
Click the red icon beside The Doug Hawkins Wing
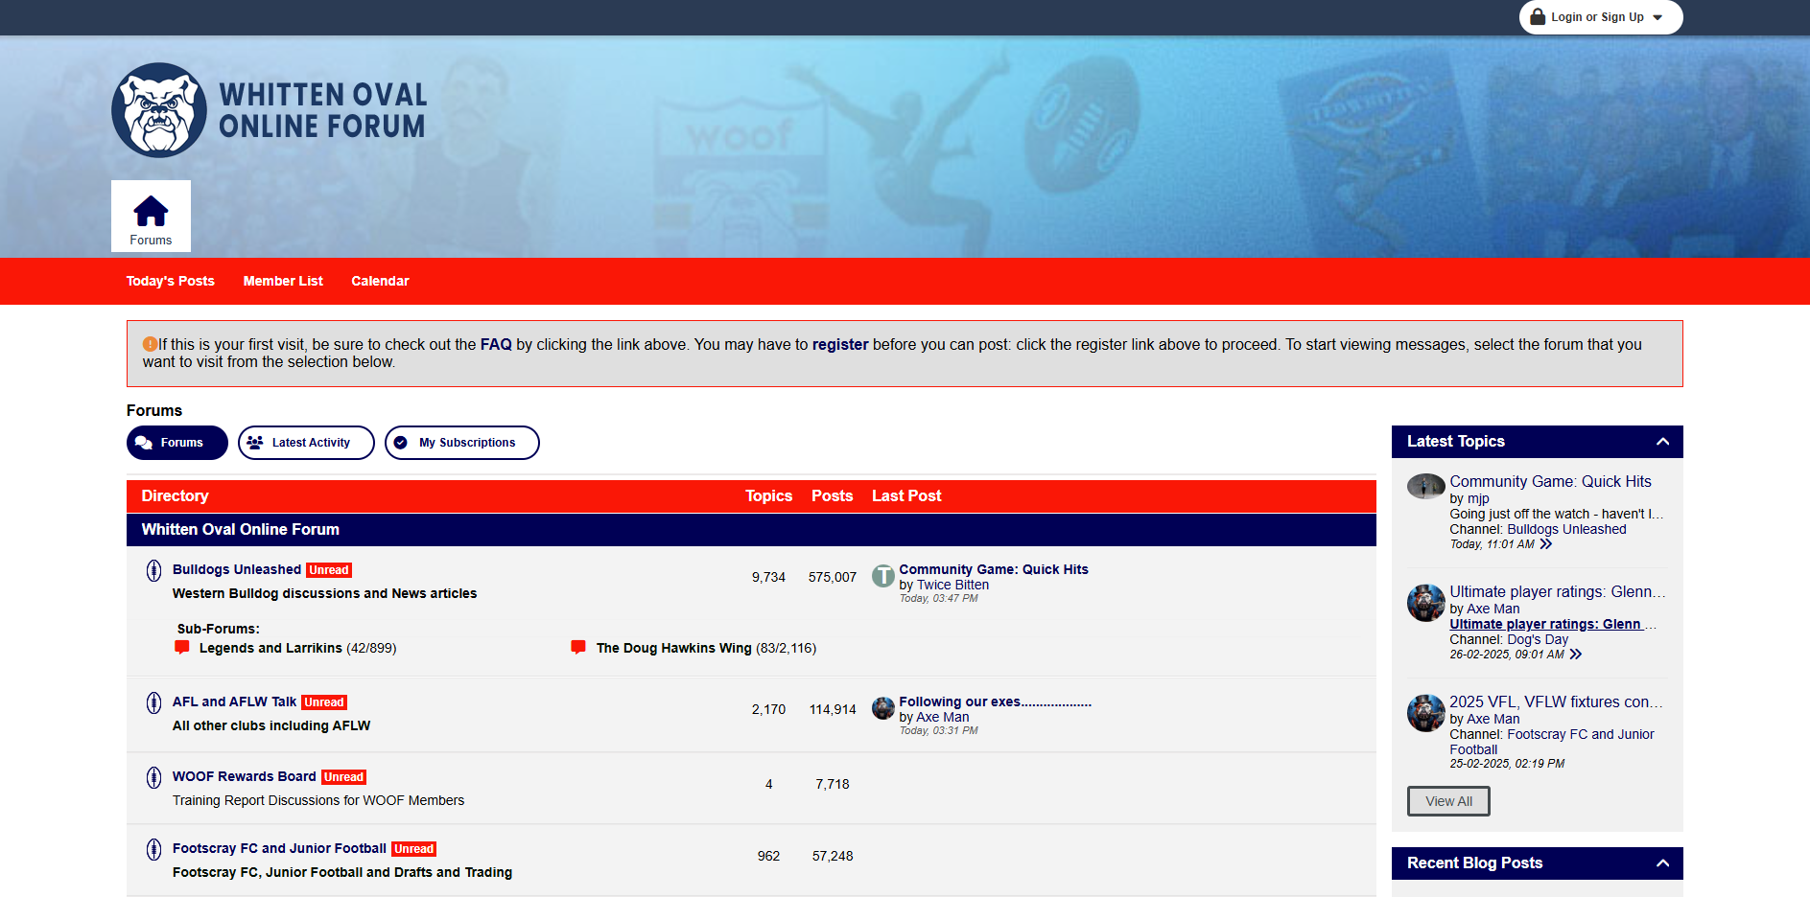click(578, 647)
